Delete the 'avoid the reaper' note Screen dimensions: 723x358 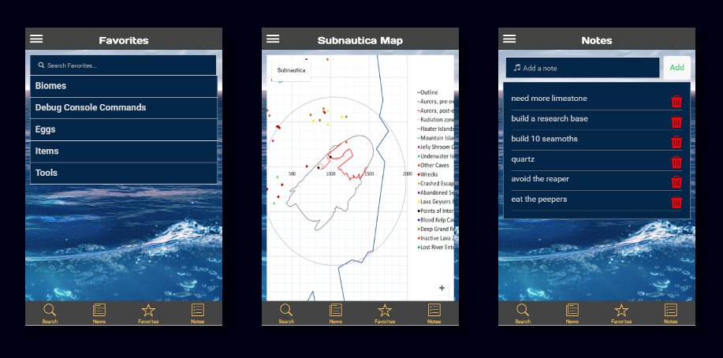[x=676, y=182]
